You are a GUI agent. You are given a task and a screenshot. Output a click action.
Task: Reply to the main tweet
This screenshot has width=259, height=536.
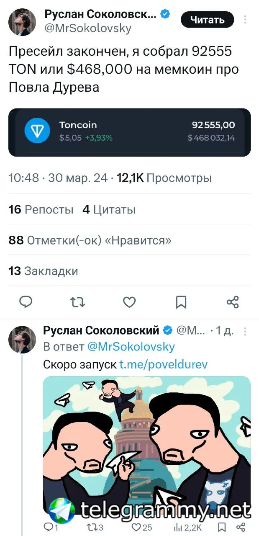click(26, 301)
